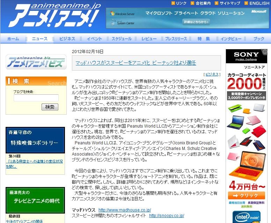271x223 pixels.
Task: Click 詳細はこちらから button in Microsoft banner
Action: pyautogui.click(x=196, y=22)
